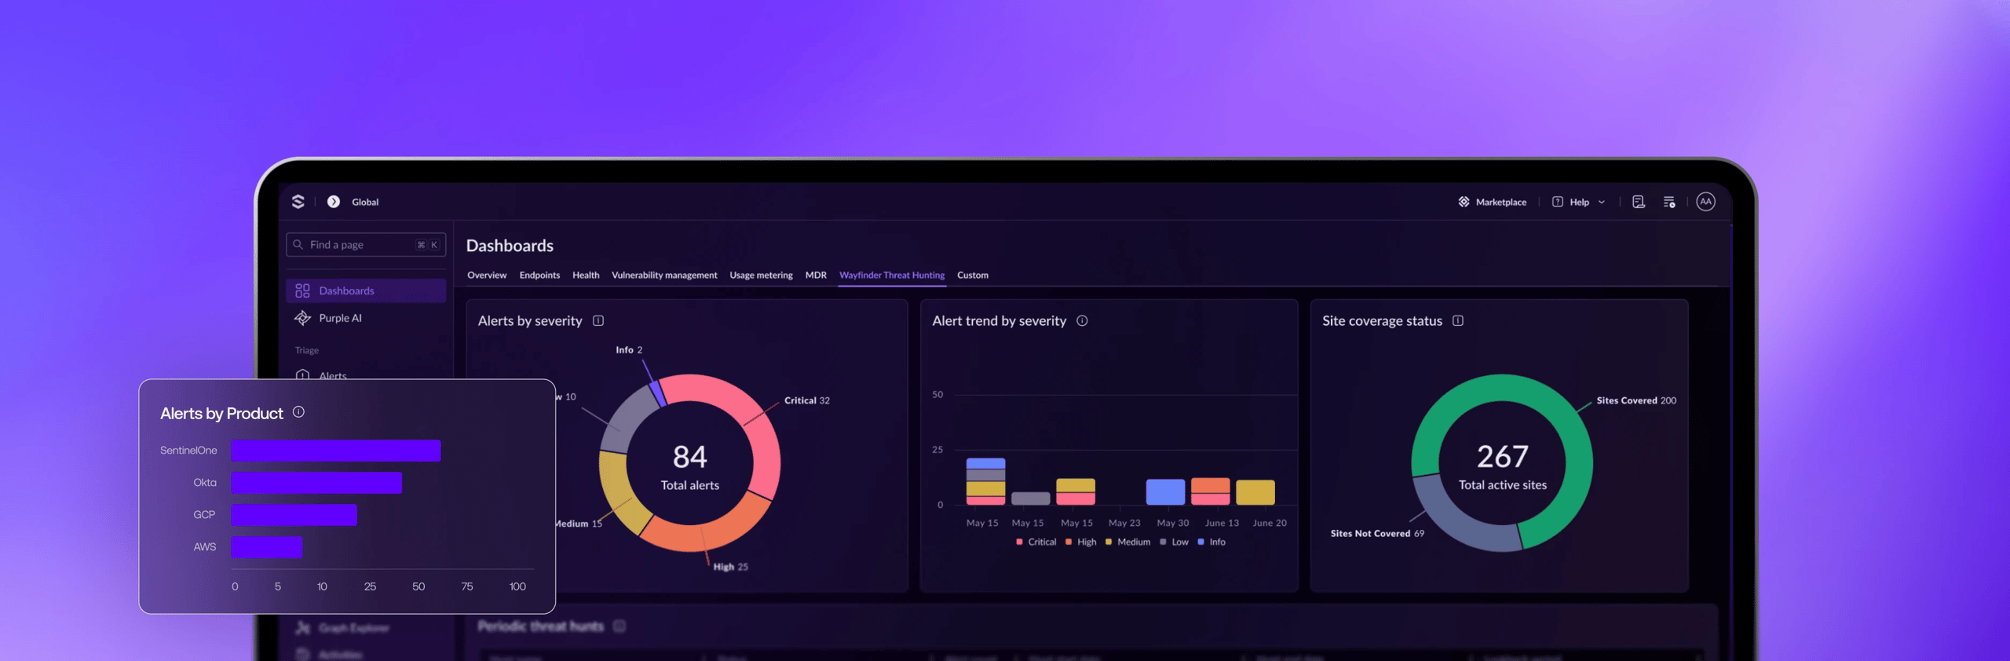
Task: Toggle the Medium legend swatch
Action: click(x=1109, y=542)
